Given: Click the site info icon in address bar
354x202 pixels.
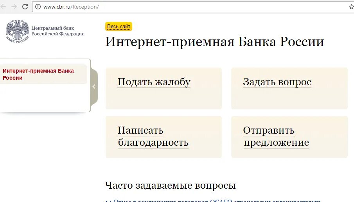Looking at the screenshot, I should [38, 7].
